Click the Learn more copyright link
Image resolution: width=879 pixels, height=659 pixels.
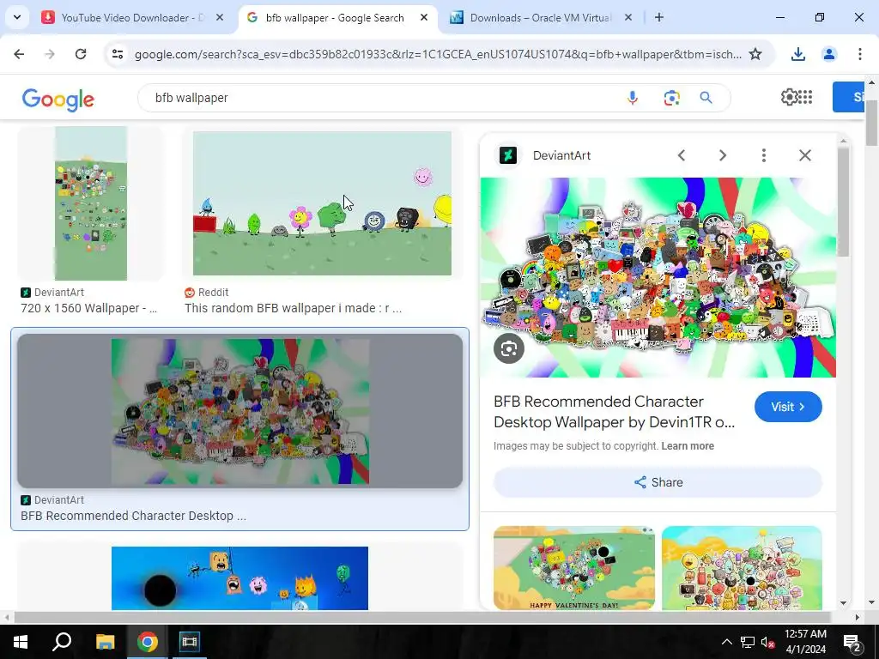[688, 446]
